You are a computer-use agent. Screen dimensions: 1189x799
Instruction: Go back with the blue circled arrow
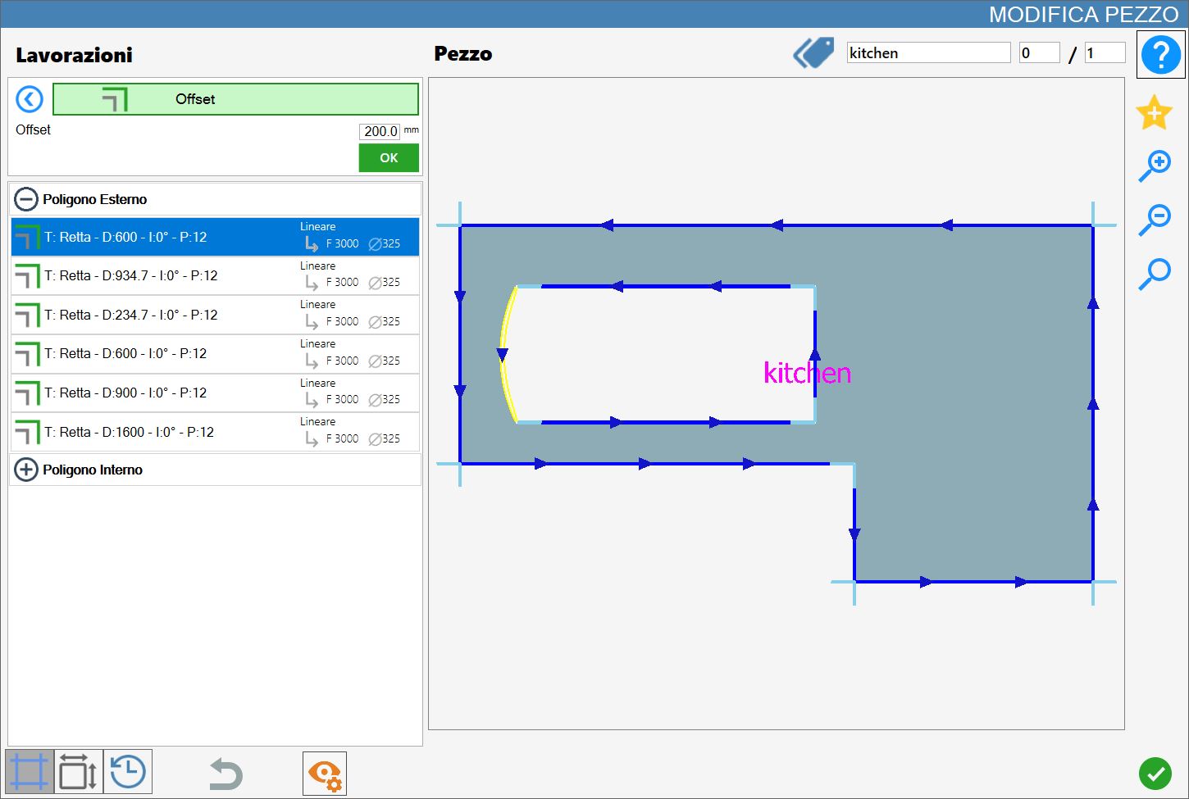click(30, 99)
